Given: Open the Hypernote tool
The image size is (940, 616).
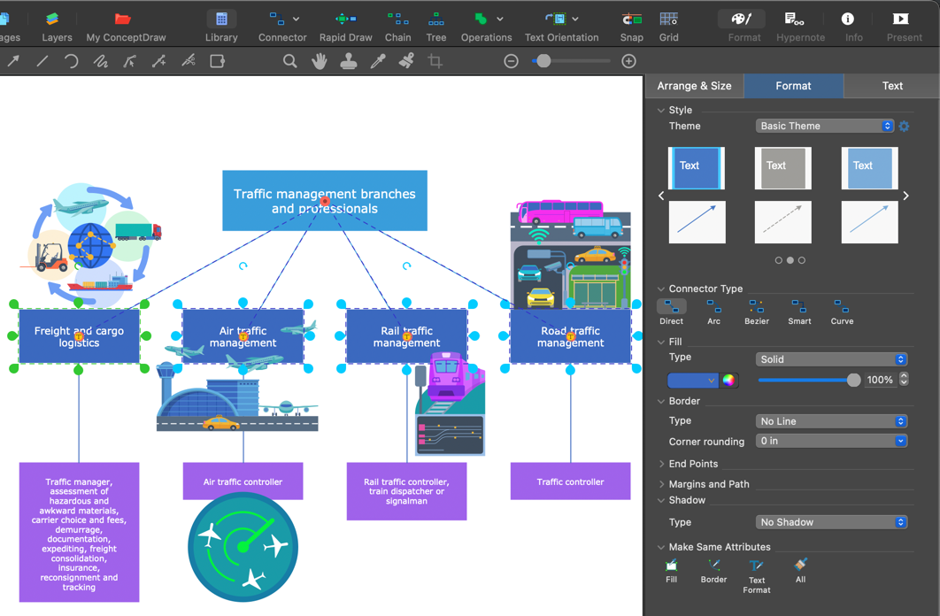Looking at the screenshot, I should (800, 27).
